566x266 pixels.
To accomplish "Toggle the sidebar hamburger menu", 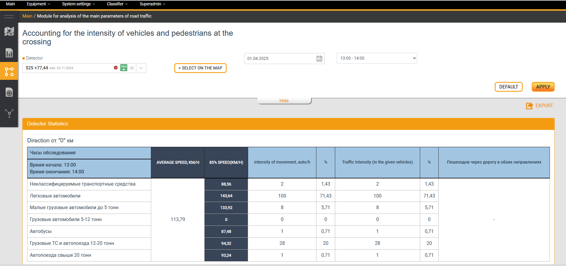I will pos(9,17).
